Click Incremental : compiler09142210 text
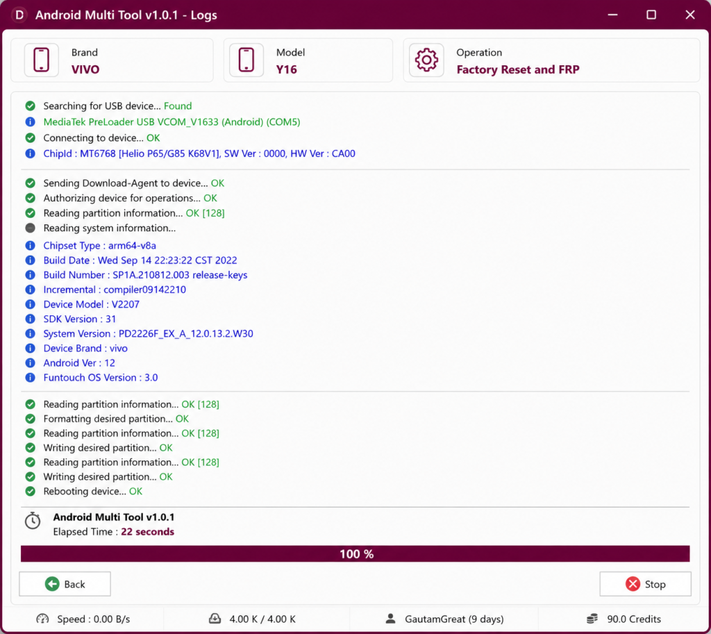 pos(115,290)
